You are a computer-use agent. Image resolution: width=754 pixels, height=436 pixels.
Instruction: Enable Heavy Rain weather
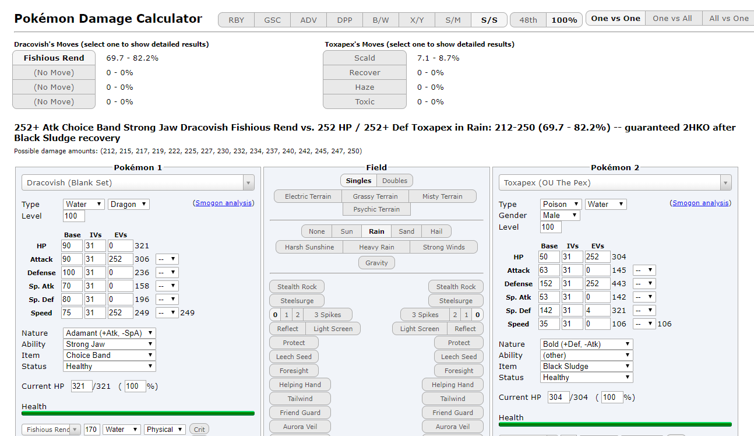pos(376,247)
